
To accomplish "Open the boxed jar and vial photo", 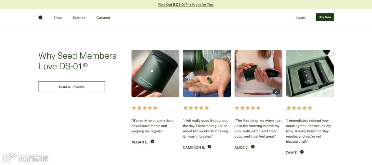I will click(310, 73).
